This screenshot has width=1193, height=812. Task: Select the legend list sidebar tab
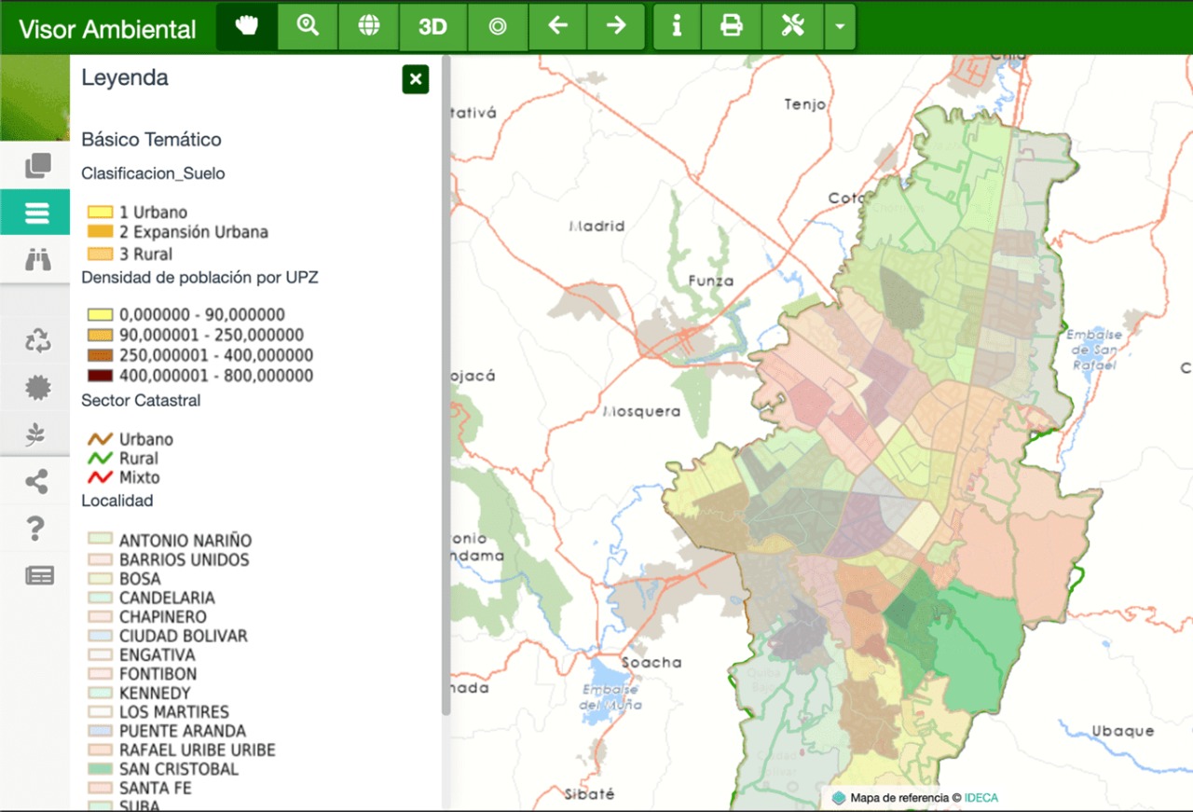[35, 213]
